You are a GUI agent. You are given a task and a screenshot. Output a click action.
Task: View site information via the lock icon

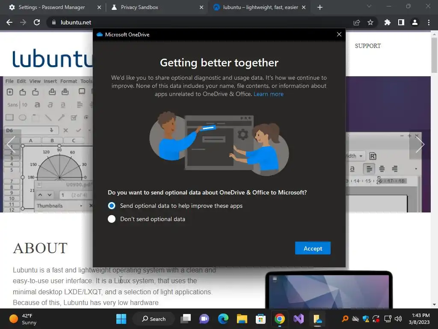point(54,22)
